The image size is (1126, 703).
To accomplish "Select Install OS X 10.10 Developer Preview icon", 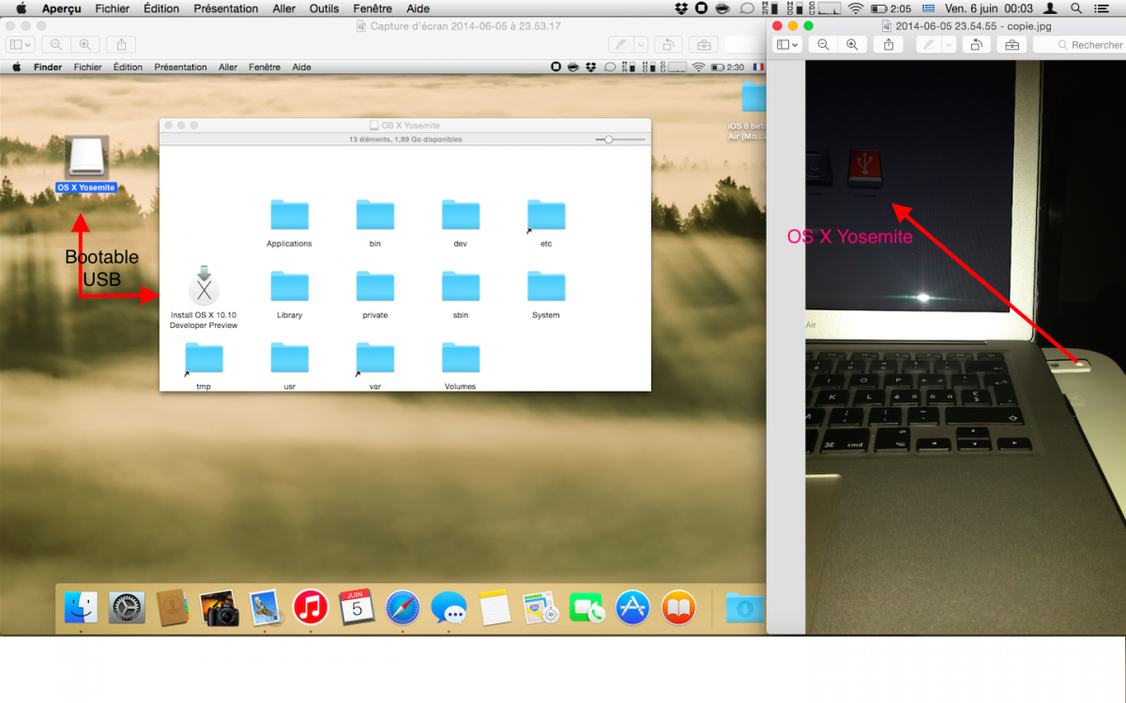I will pos(204,285).
